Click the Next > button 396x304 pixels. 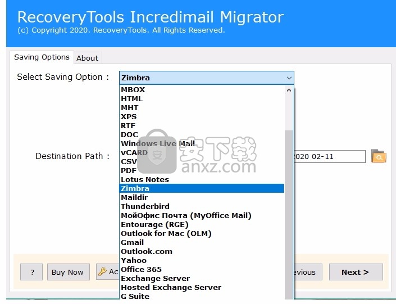356,272
